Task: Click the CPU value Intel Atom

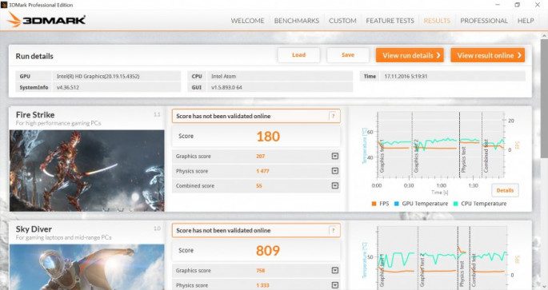Action: 224,77
